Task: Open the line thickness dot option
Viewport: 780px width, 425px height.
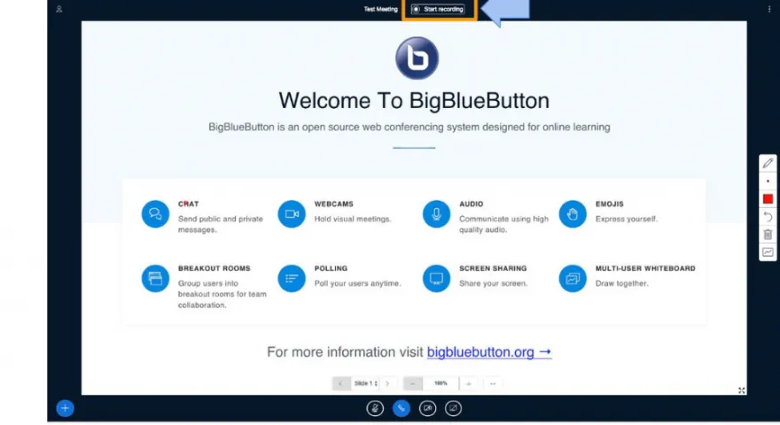Action: 768,181
